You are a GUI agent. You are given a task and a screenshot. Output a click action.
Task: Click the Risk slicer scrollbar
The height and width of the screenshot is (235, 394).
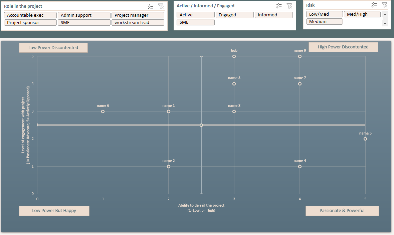tap(385, 19)
